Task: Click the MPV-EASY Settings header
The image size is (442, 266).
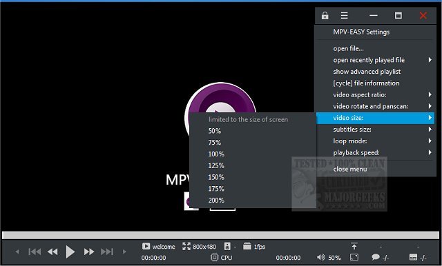Action: [361, 32]
